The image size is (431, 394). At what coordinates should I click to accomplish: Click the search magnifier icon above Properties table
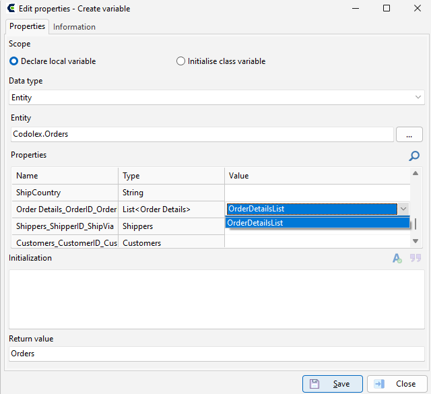click(x=414, y=156)
